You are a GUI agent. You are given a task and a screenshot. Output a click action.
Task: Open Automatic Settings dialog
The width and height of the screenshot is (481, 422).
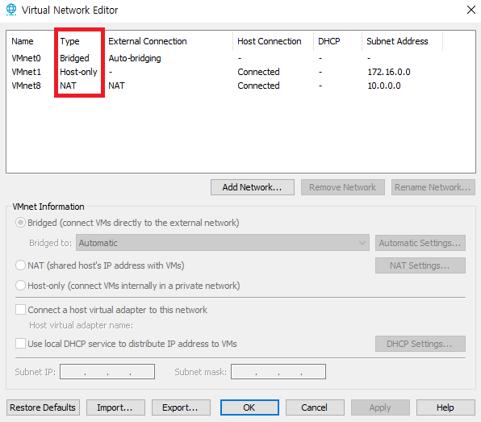click(x=420, y=243)
